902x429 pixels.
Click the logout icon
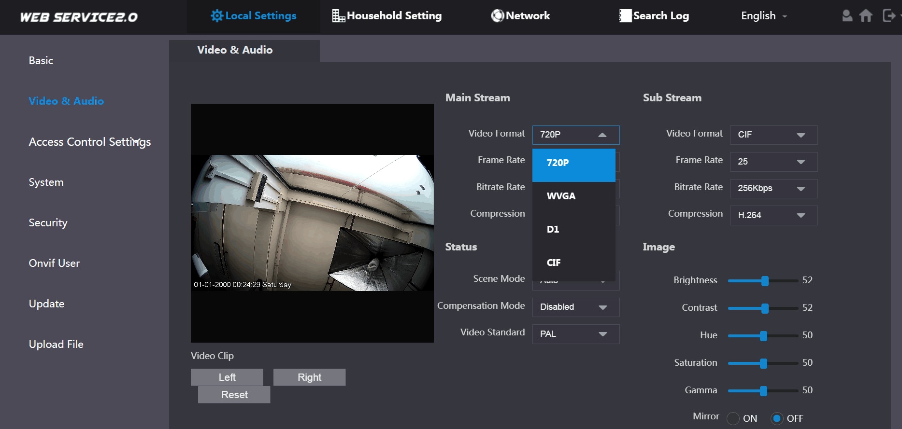(x=889, y=16)
